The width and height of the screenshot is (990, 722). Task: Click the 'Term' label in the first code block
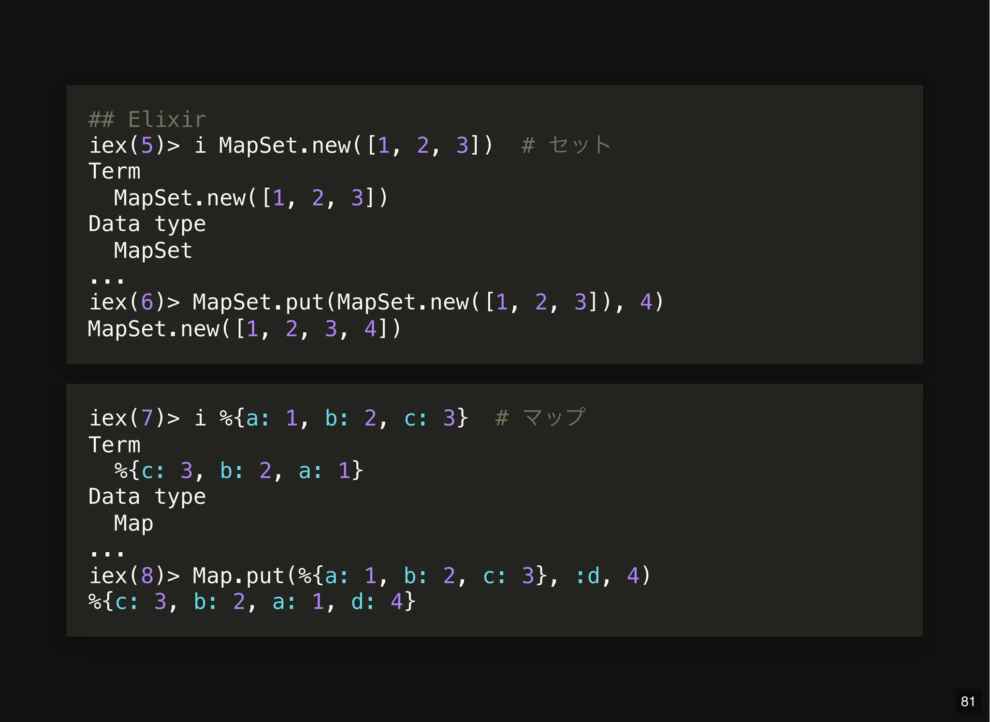point(115,171)
